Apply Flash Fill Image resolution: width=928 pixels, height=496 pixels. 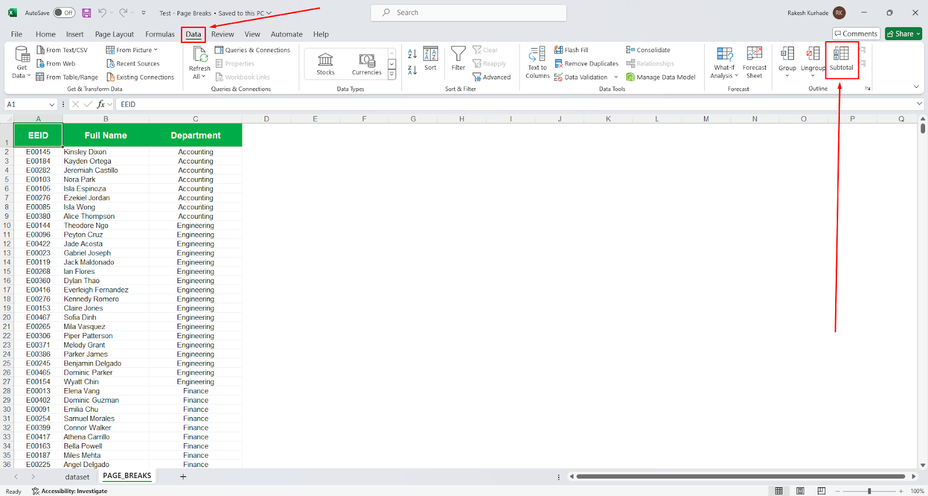point(571,50)
